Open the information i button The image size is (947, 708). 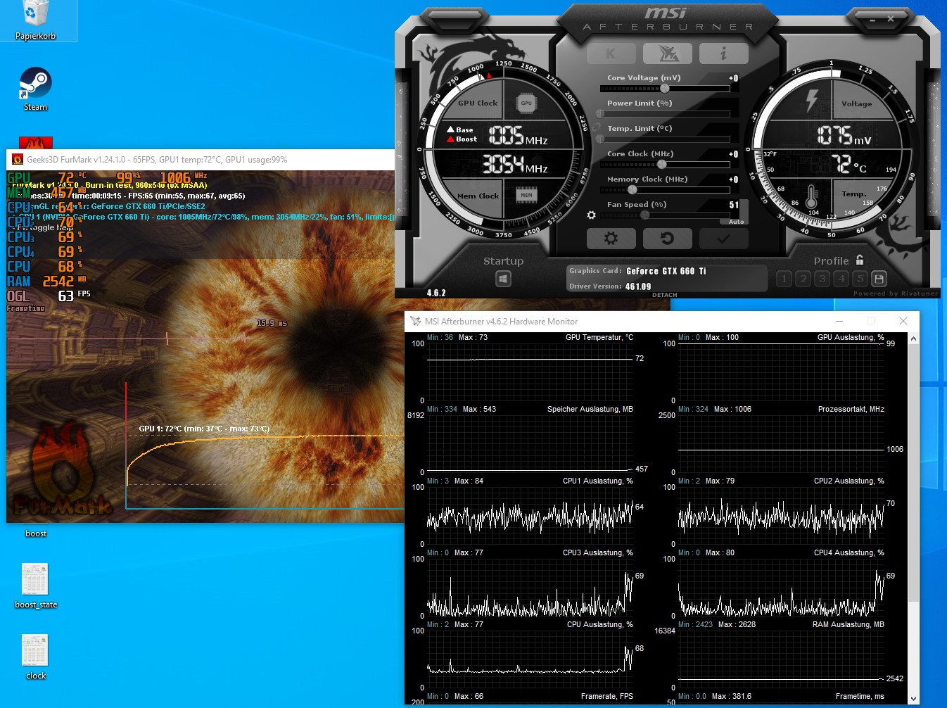pos(723,53)
